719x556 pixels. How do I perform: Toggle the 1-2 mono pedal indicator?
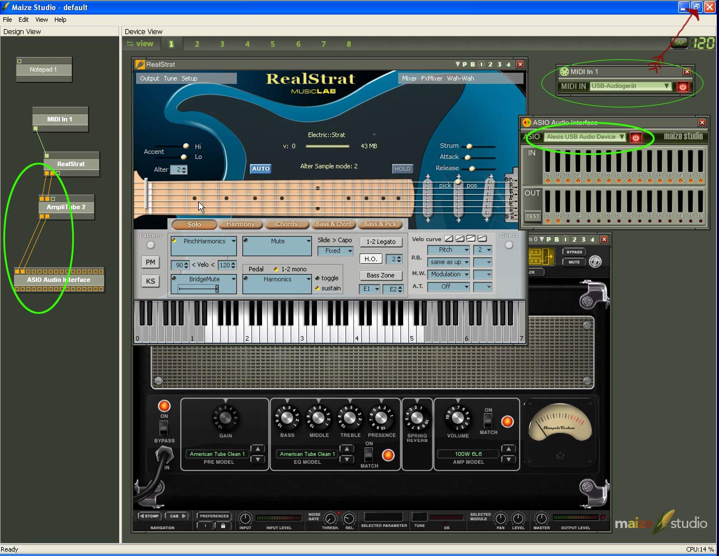276,269
